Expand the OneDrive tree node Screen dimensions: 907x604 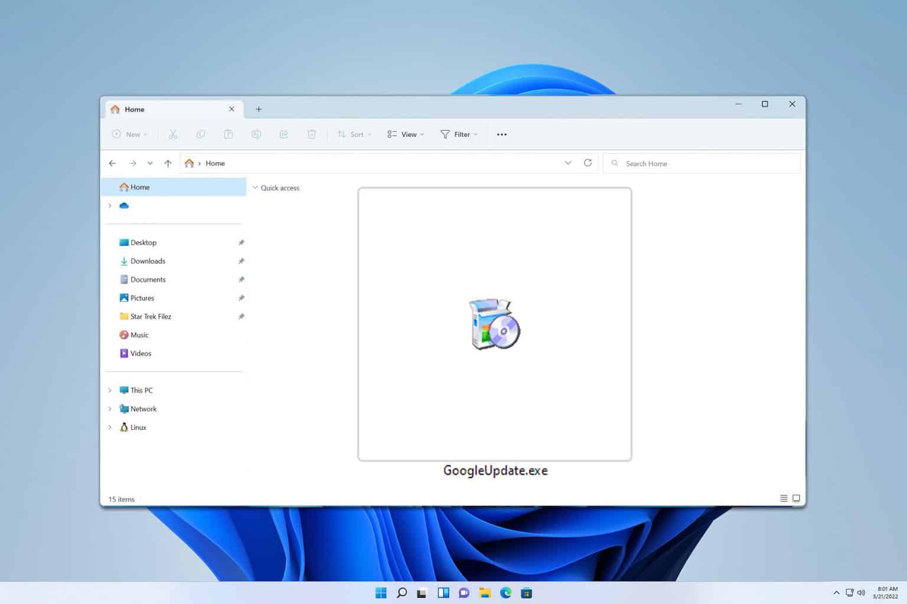click(110, 205)
